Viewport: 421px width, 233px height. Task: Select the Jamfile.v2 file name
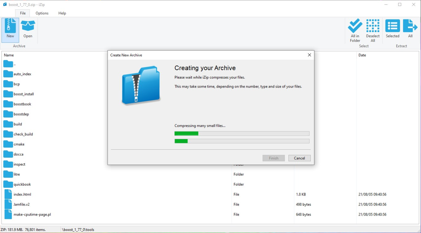pos(22,205)
